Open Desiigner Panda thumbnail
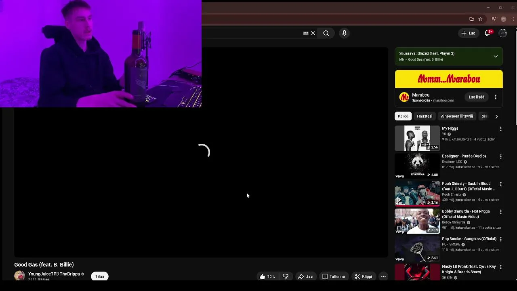The height and width of the screenshot is (291, 517). 417,166
